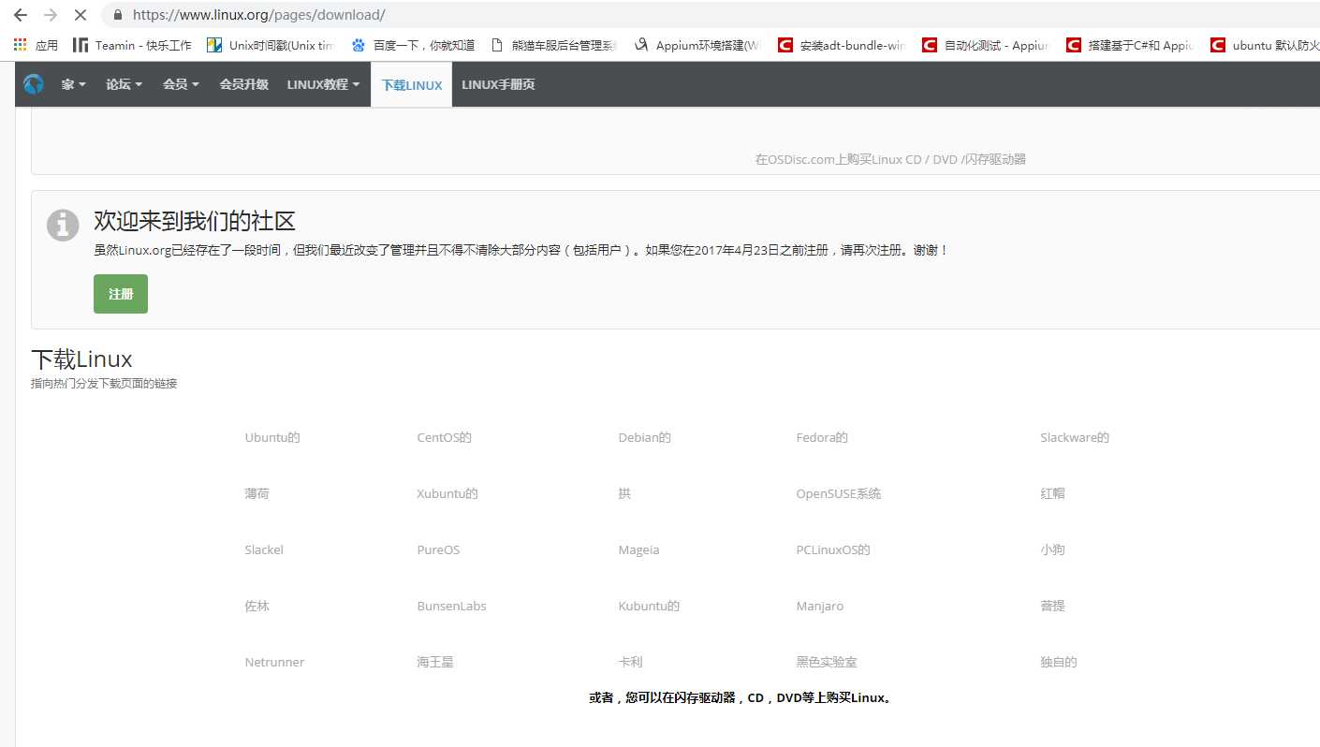Click the browser back arrow
This screenshot has width=1320, height=747.
pos(21,15)
